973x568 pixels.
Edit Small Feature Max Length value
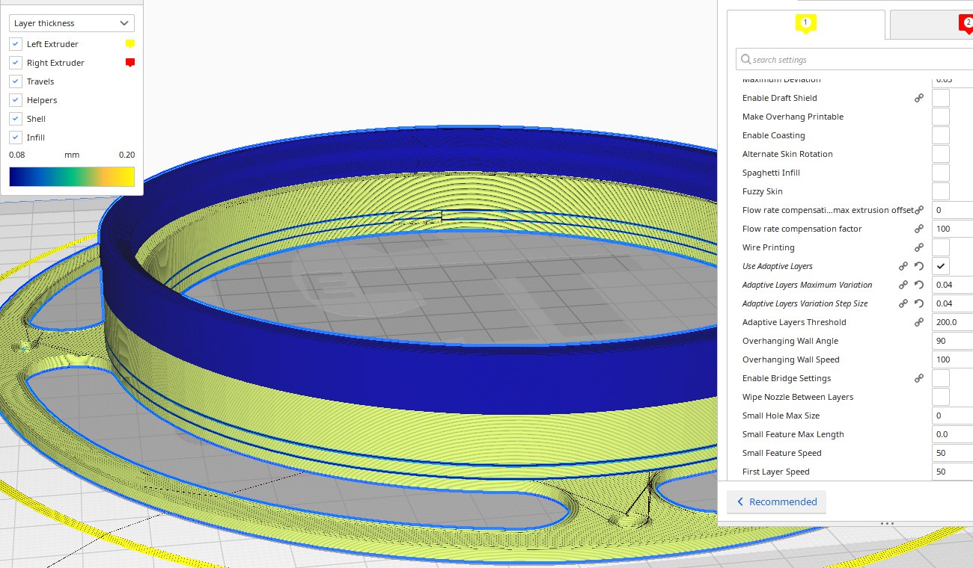[x=953, y=434]
